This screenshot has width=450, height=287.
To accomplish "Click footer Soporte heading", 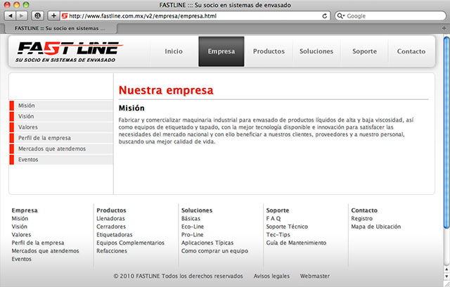I will click(x=278, y=210).
